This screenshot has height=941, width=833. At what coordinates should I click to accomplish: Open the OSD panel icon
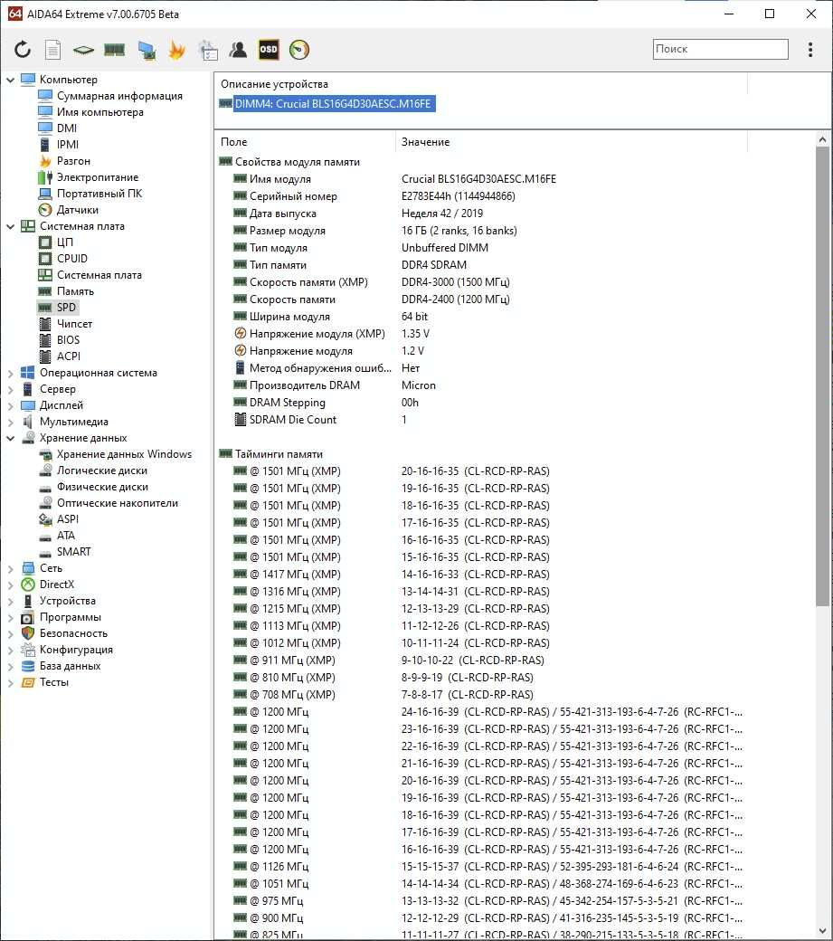[268, 50]
